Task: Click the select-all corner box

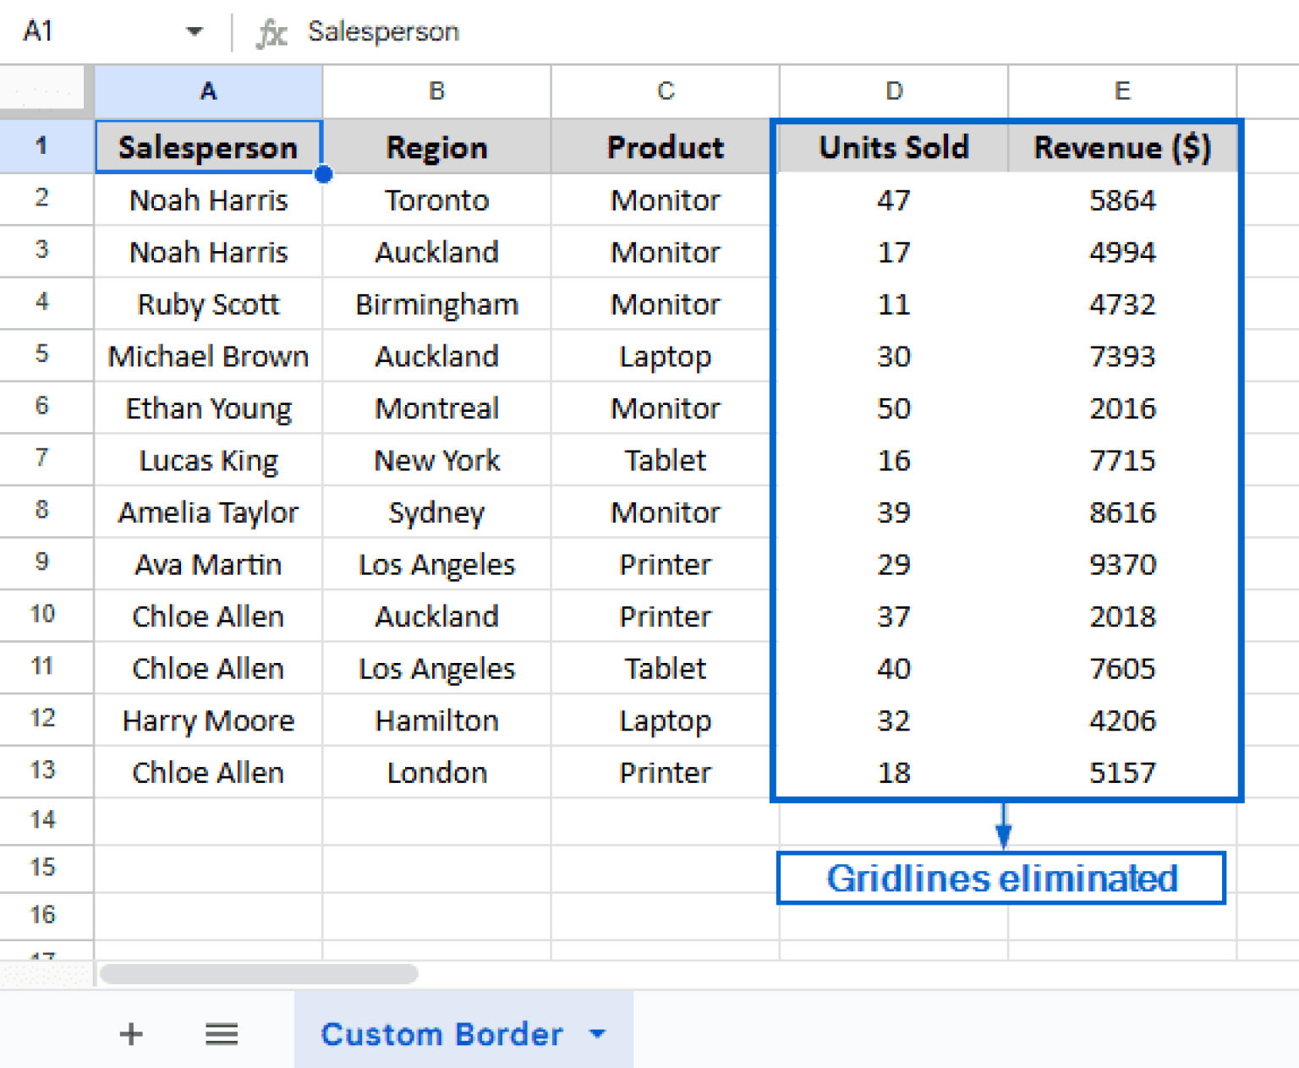Action: (44, 90)
